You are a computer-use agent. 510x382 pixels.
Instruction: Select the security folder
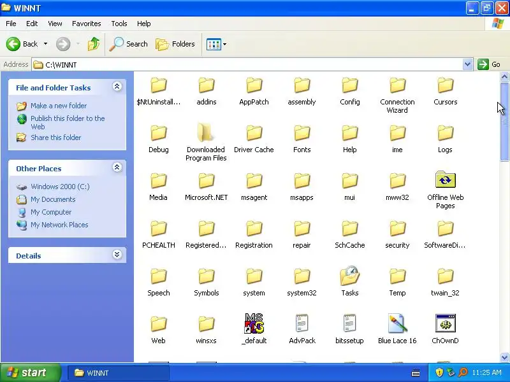pyautogui.click(x=397, y=234)
